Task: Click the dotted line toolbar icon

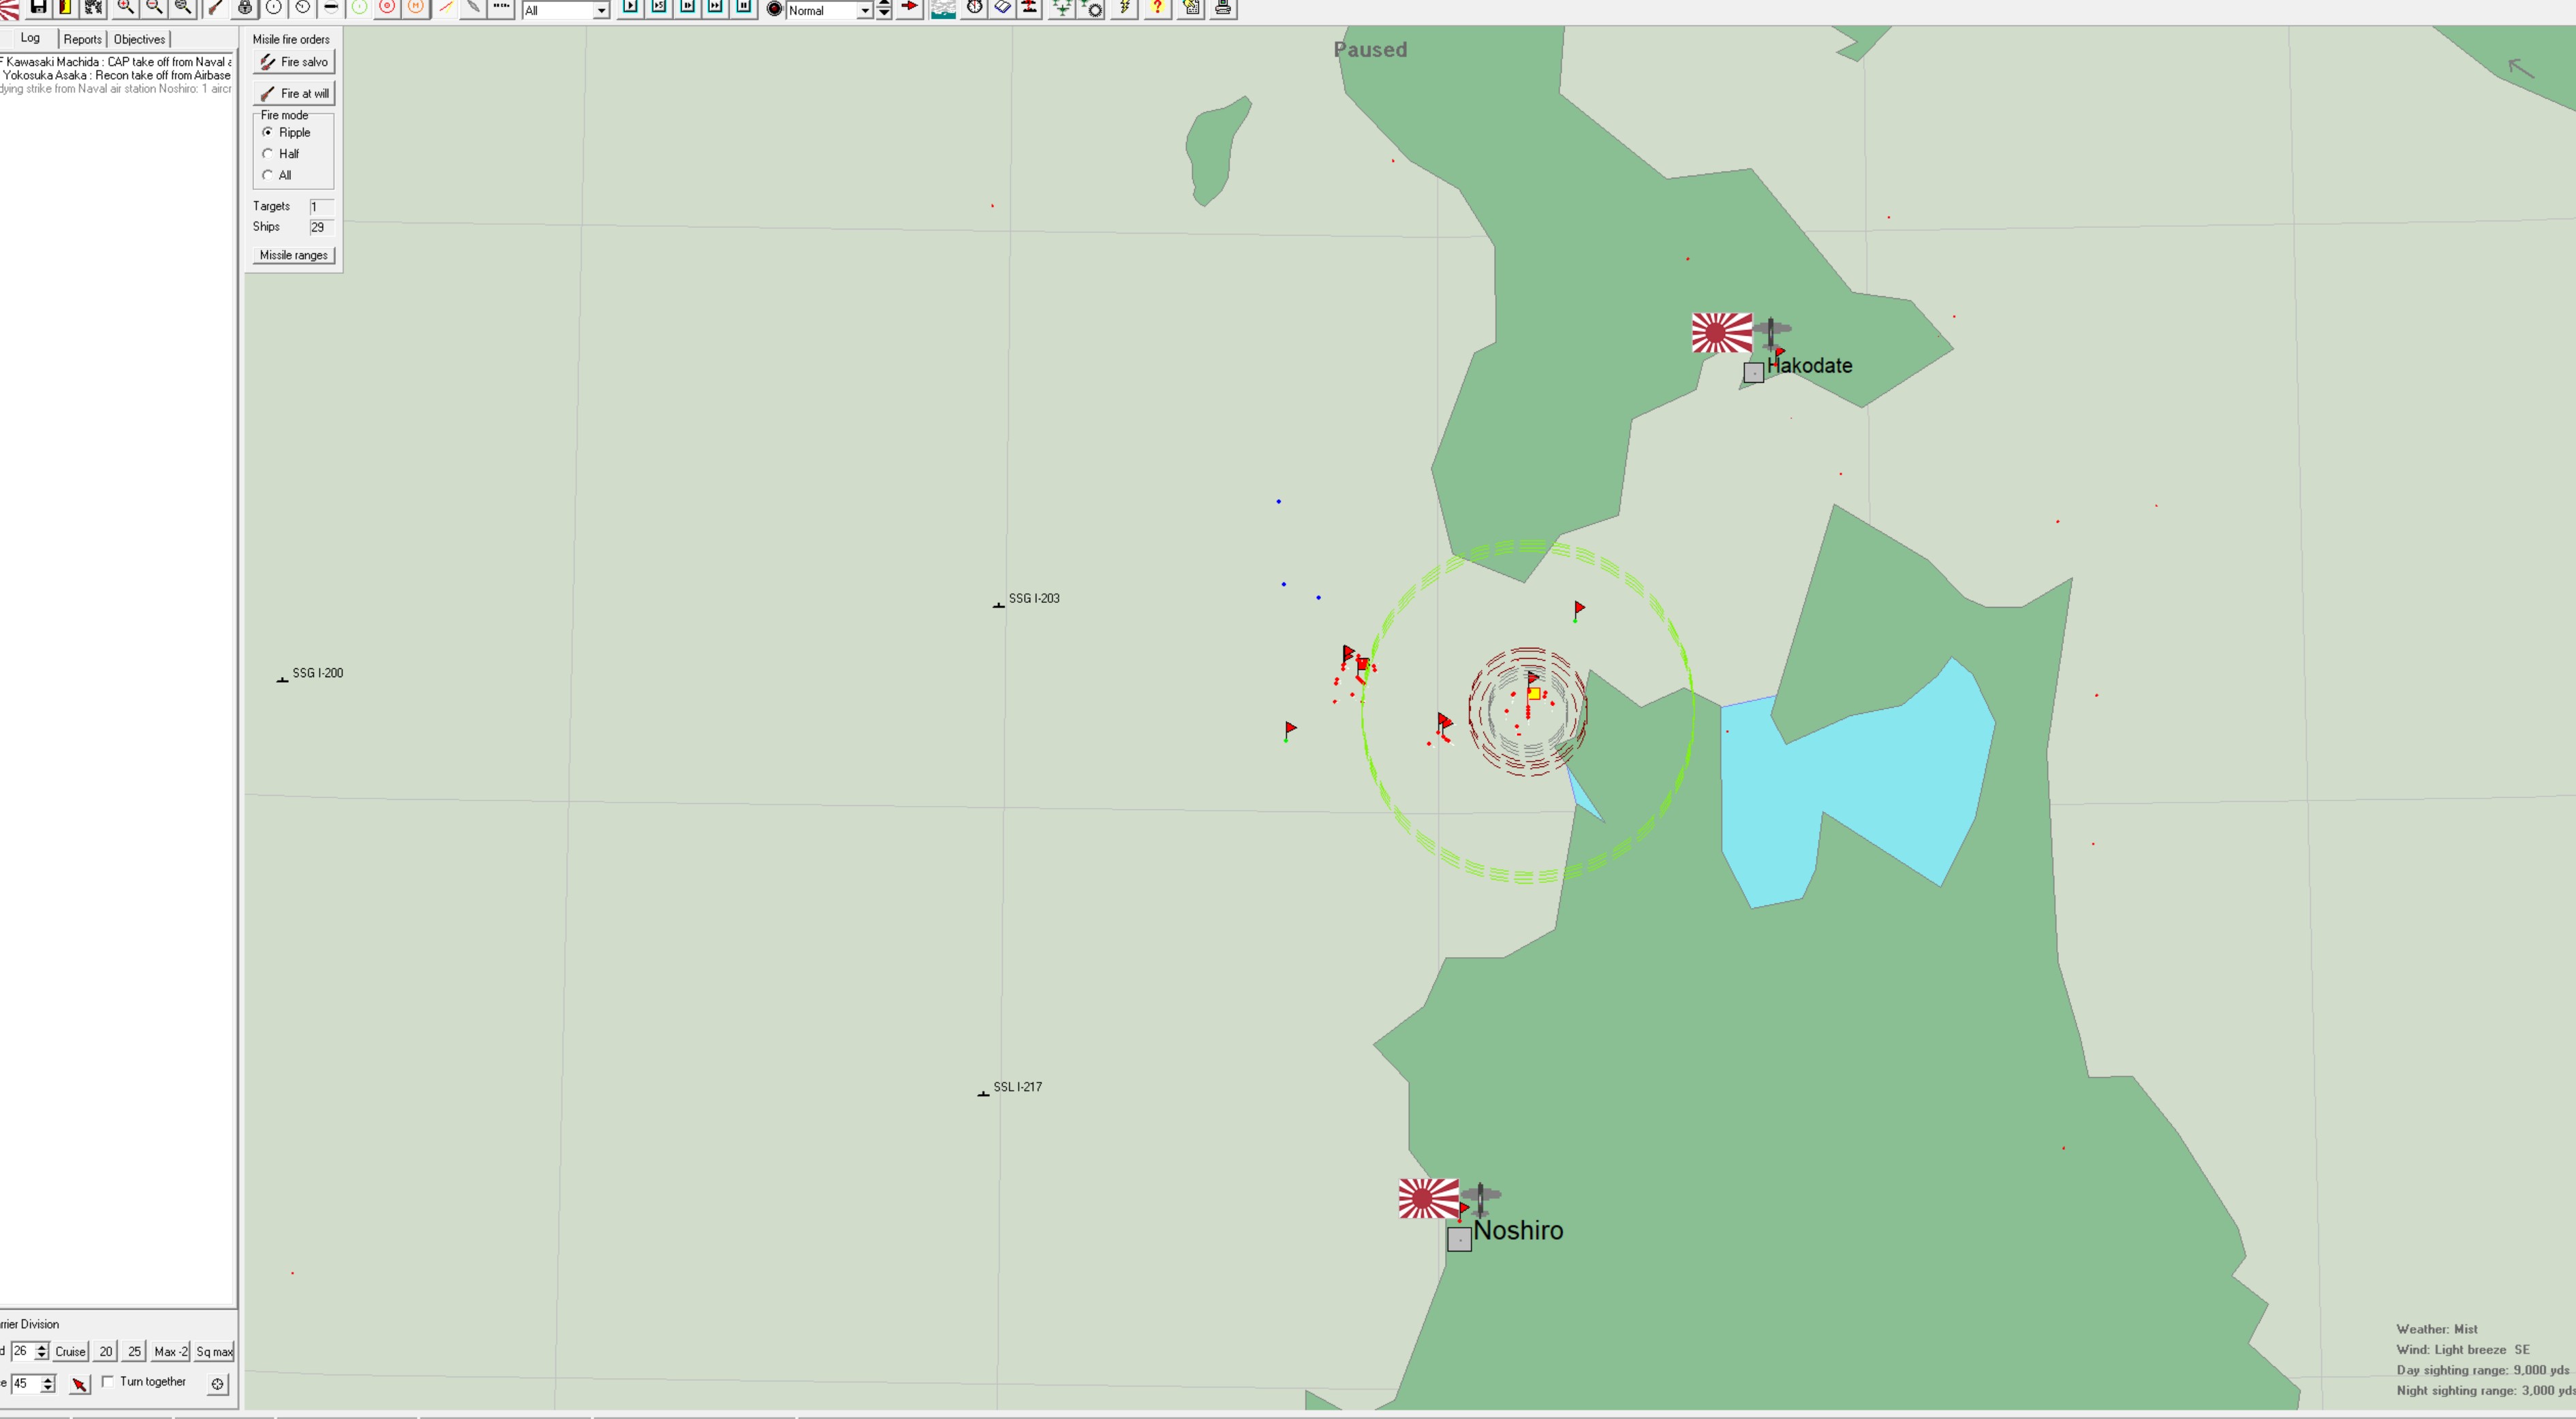Action: pos(502,8)
